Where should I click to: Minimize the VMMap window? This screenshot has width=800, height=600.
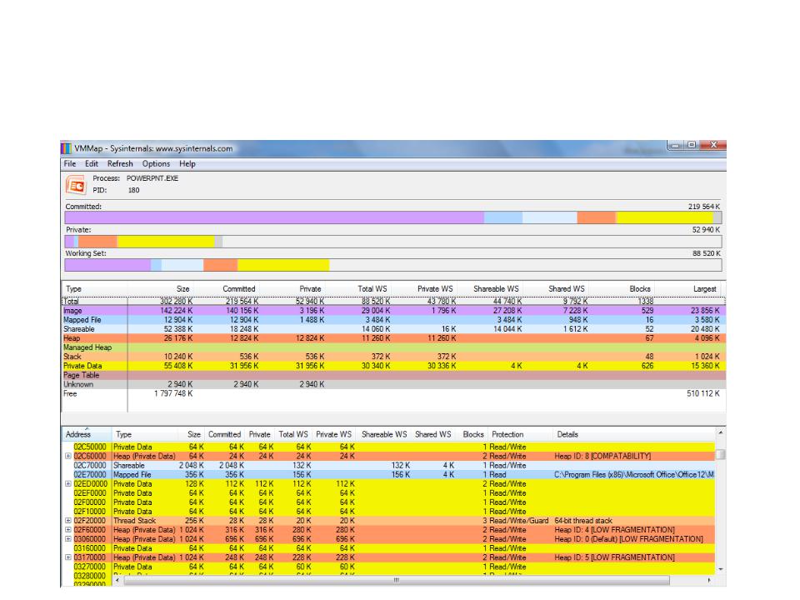tap(676, 145)
